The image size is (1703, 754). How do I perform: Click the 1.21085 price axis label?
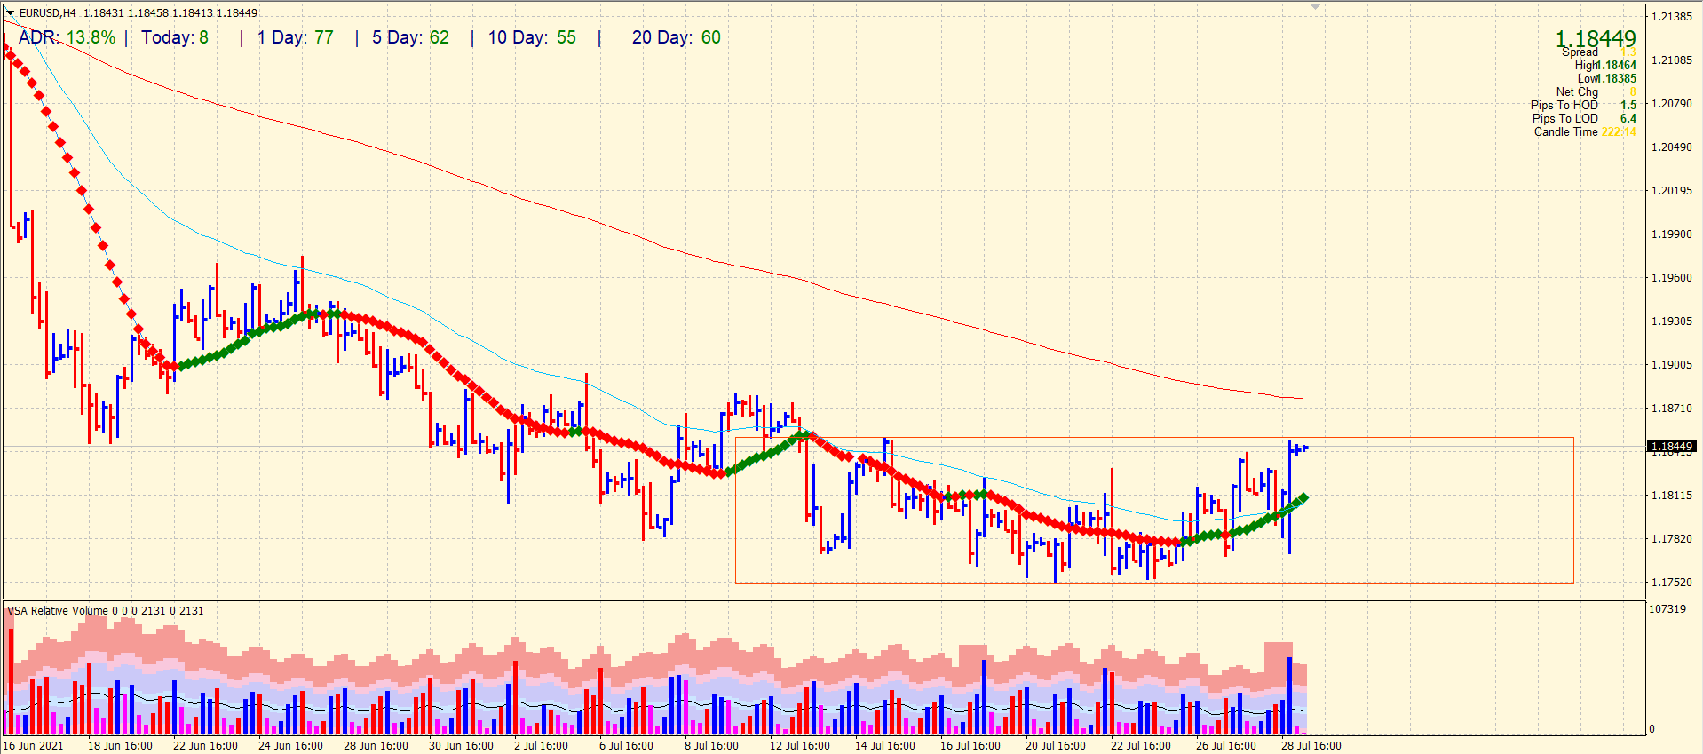coord(1671,60)
